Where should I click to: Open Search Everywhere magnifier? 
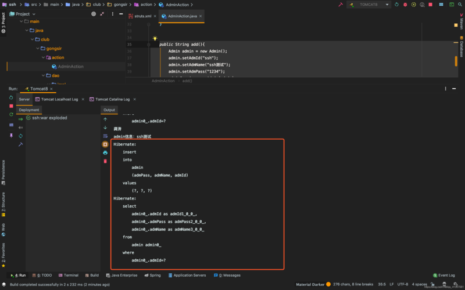click(460, 5)
